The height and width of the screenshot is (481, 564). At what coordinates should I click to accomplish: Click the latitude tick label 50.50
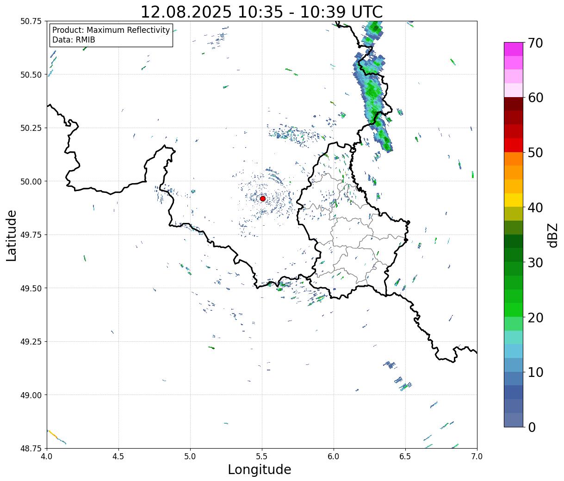pos(31,74)
